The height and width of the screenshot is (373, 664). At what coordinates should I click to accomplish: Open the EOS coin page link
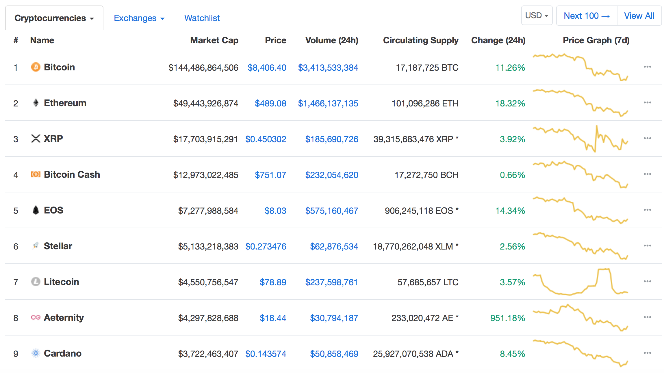point(53,210)
